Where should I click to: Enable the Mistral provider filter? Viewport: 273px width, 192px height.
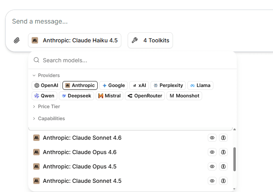109,96
